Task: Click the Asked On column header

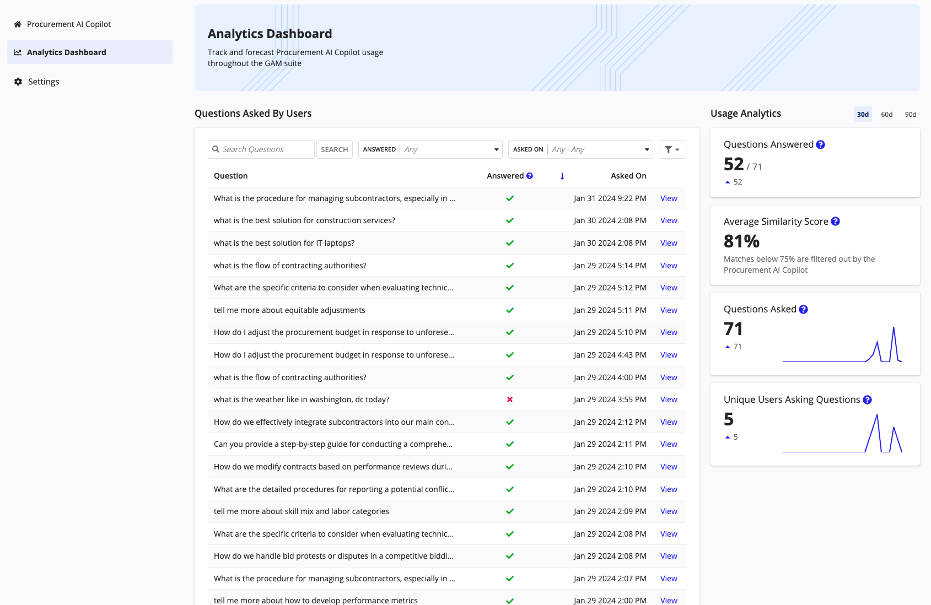Action: 628,176
